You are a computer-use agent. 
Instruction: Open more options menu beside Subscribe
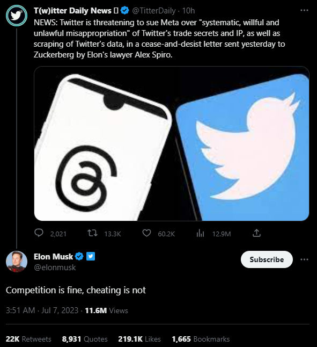click(x=304, y=259)
